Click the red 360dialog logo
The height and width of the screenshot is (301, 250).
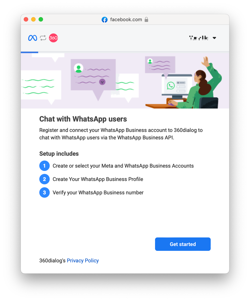point(53,38)
